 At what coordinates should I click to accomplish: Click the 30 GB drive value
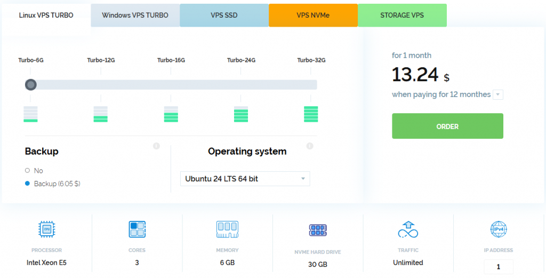(318, 265)
